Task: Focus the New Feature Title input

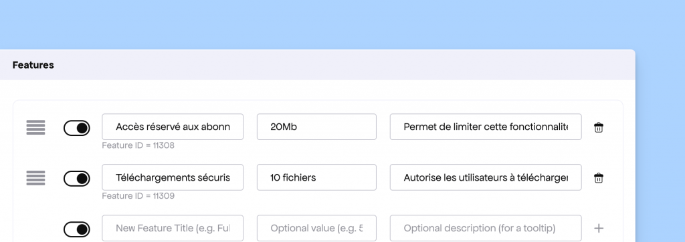Action: click(x=173, y=228)
